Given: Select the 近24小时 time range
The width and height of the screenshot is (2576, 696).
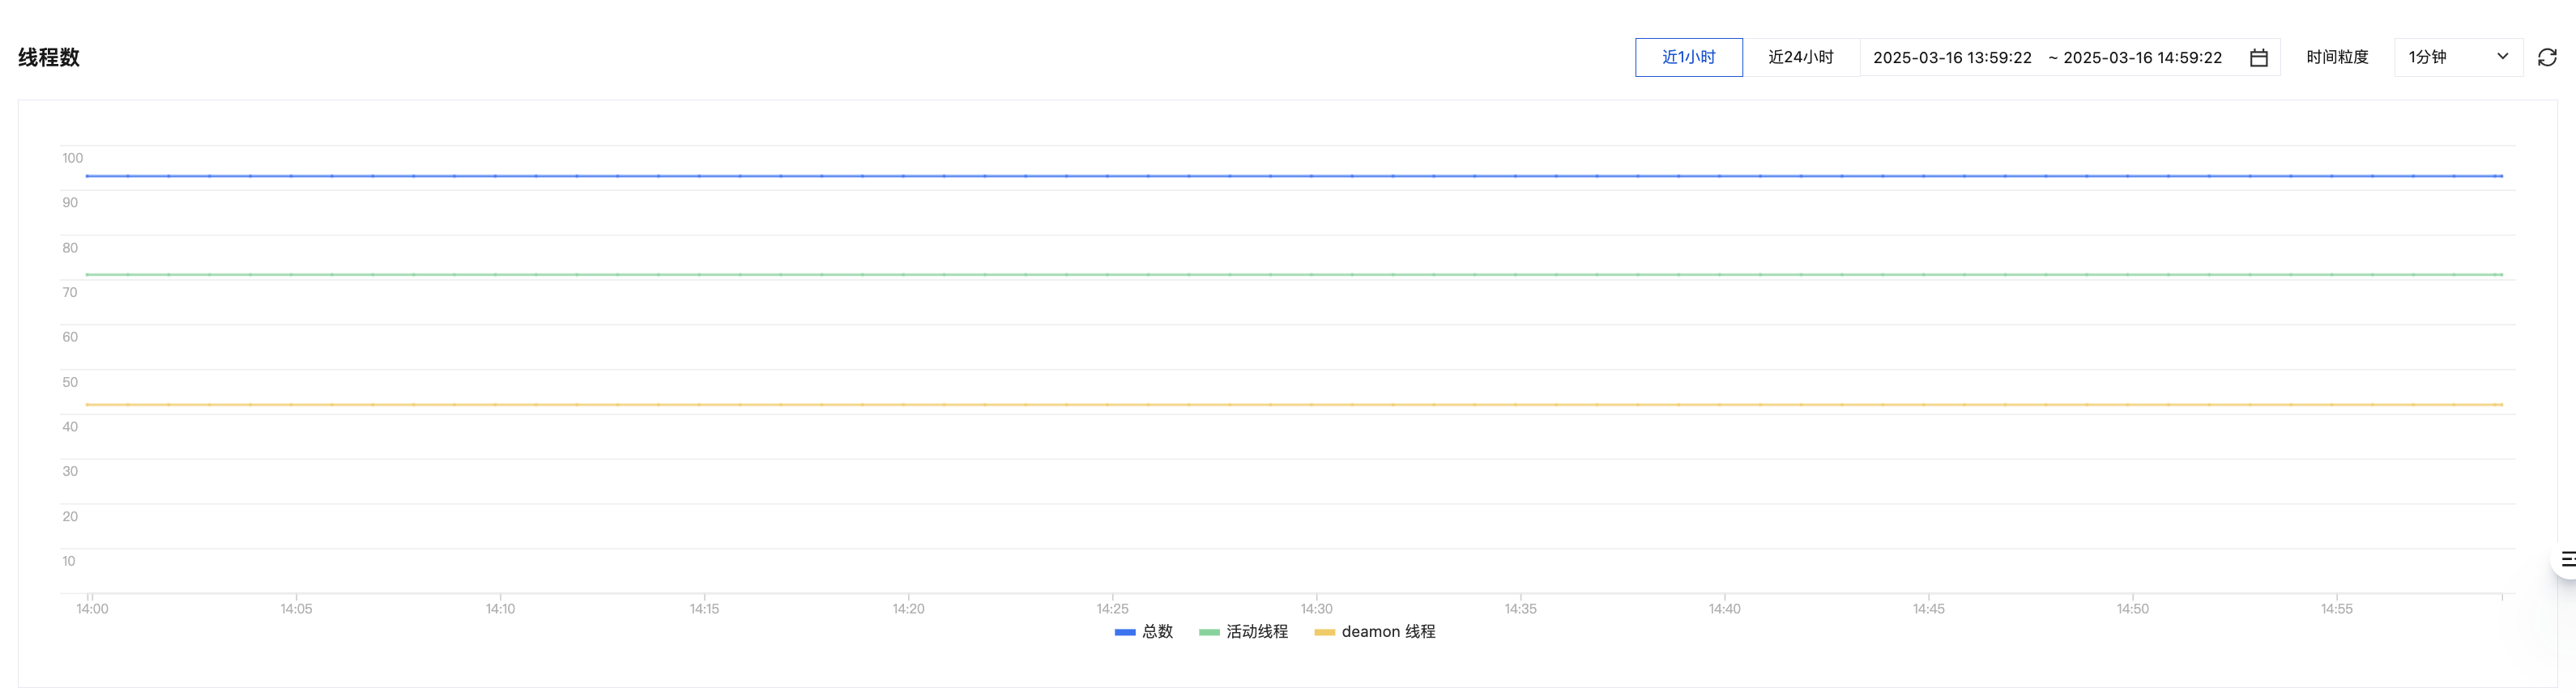Looking at the screenshot, I should [1800, 57].
